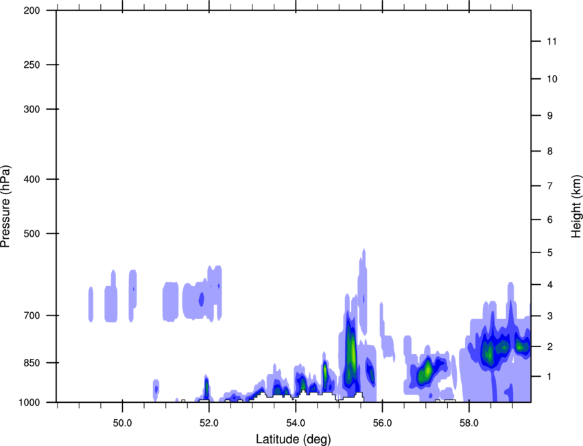The image size is (583, 446).
Task: Click the Height (km) axis title
Action: click(x=576, y=206)
